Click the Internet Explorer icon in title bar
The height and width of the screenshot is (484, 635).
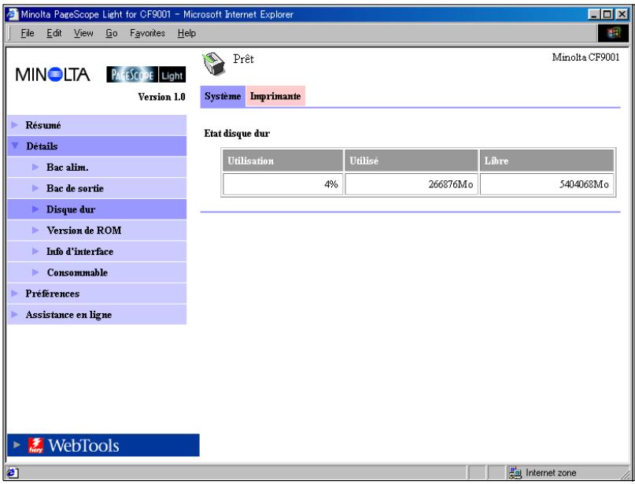[12, 14]
